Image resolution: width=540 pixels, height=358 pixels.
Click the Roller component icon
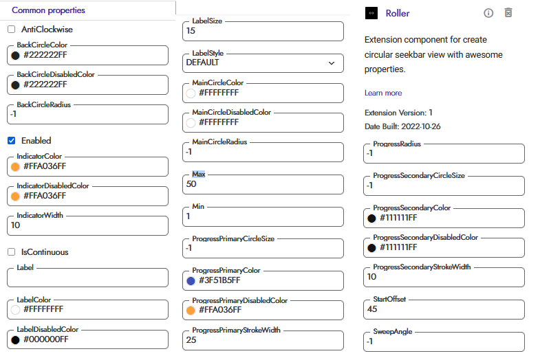[371, 13]
